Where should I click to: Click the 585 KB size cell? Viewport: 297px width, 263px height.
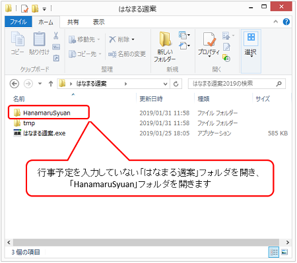(x=278, y=133)
